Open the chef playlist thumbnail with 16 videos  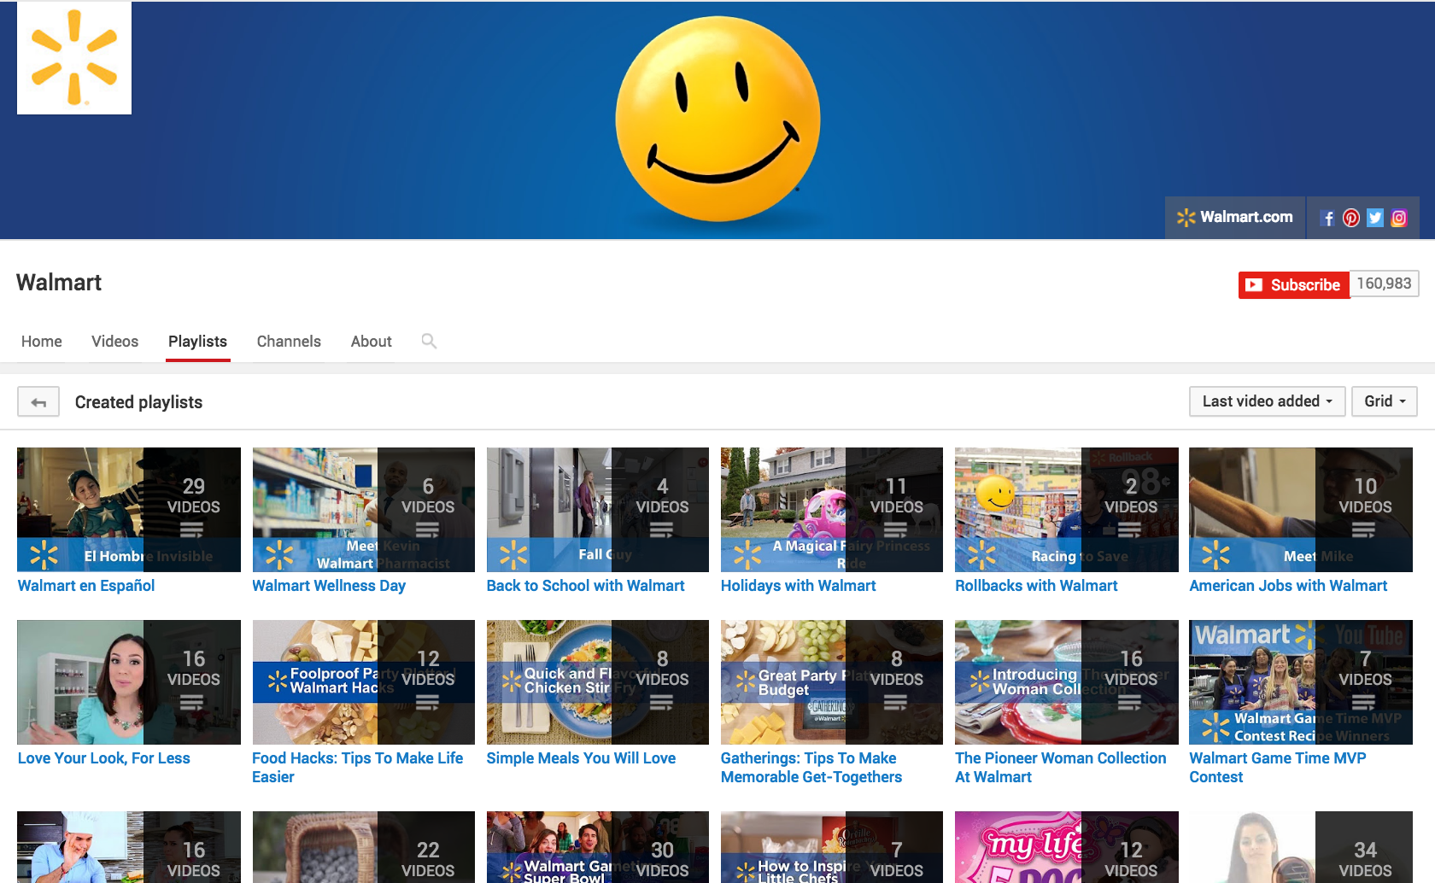point(129,847)
